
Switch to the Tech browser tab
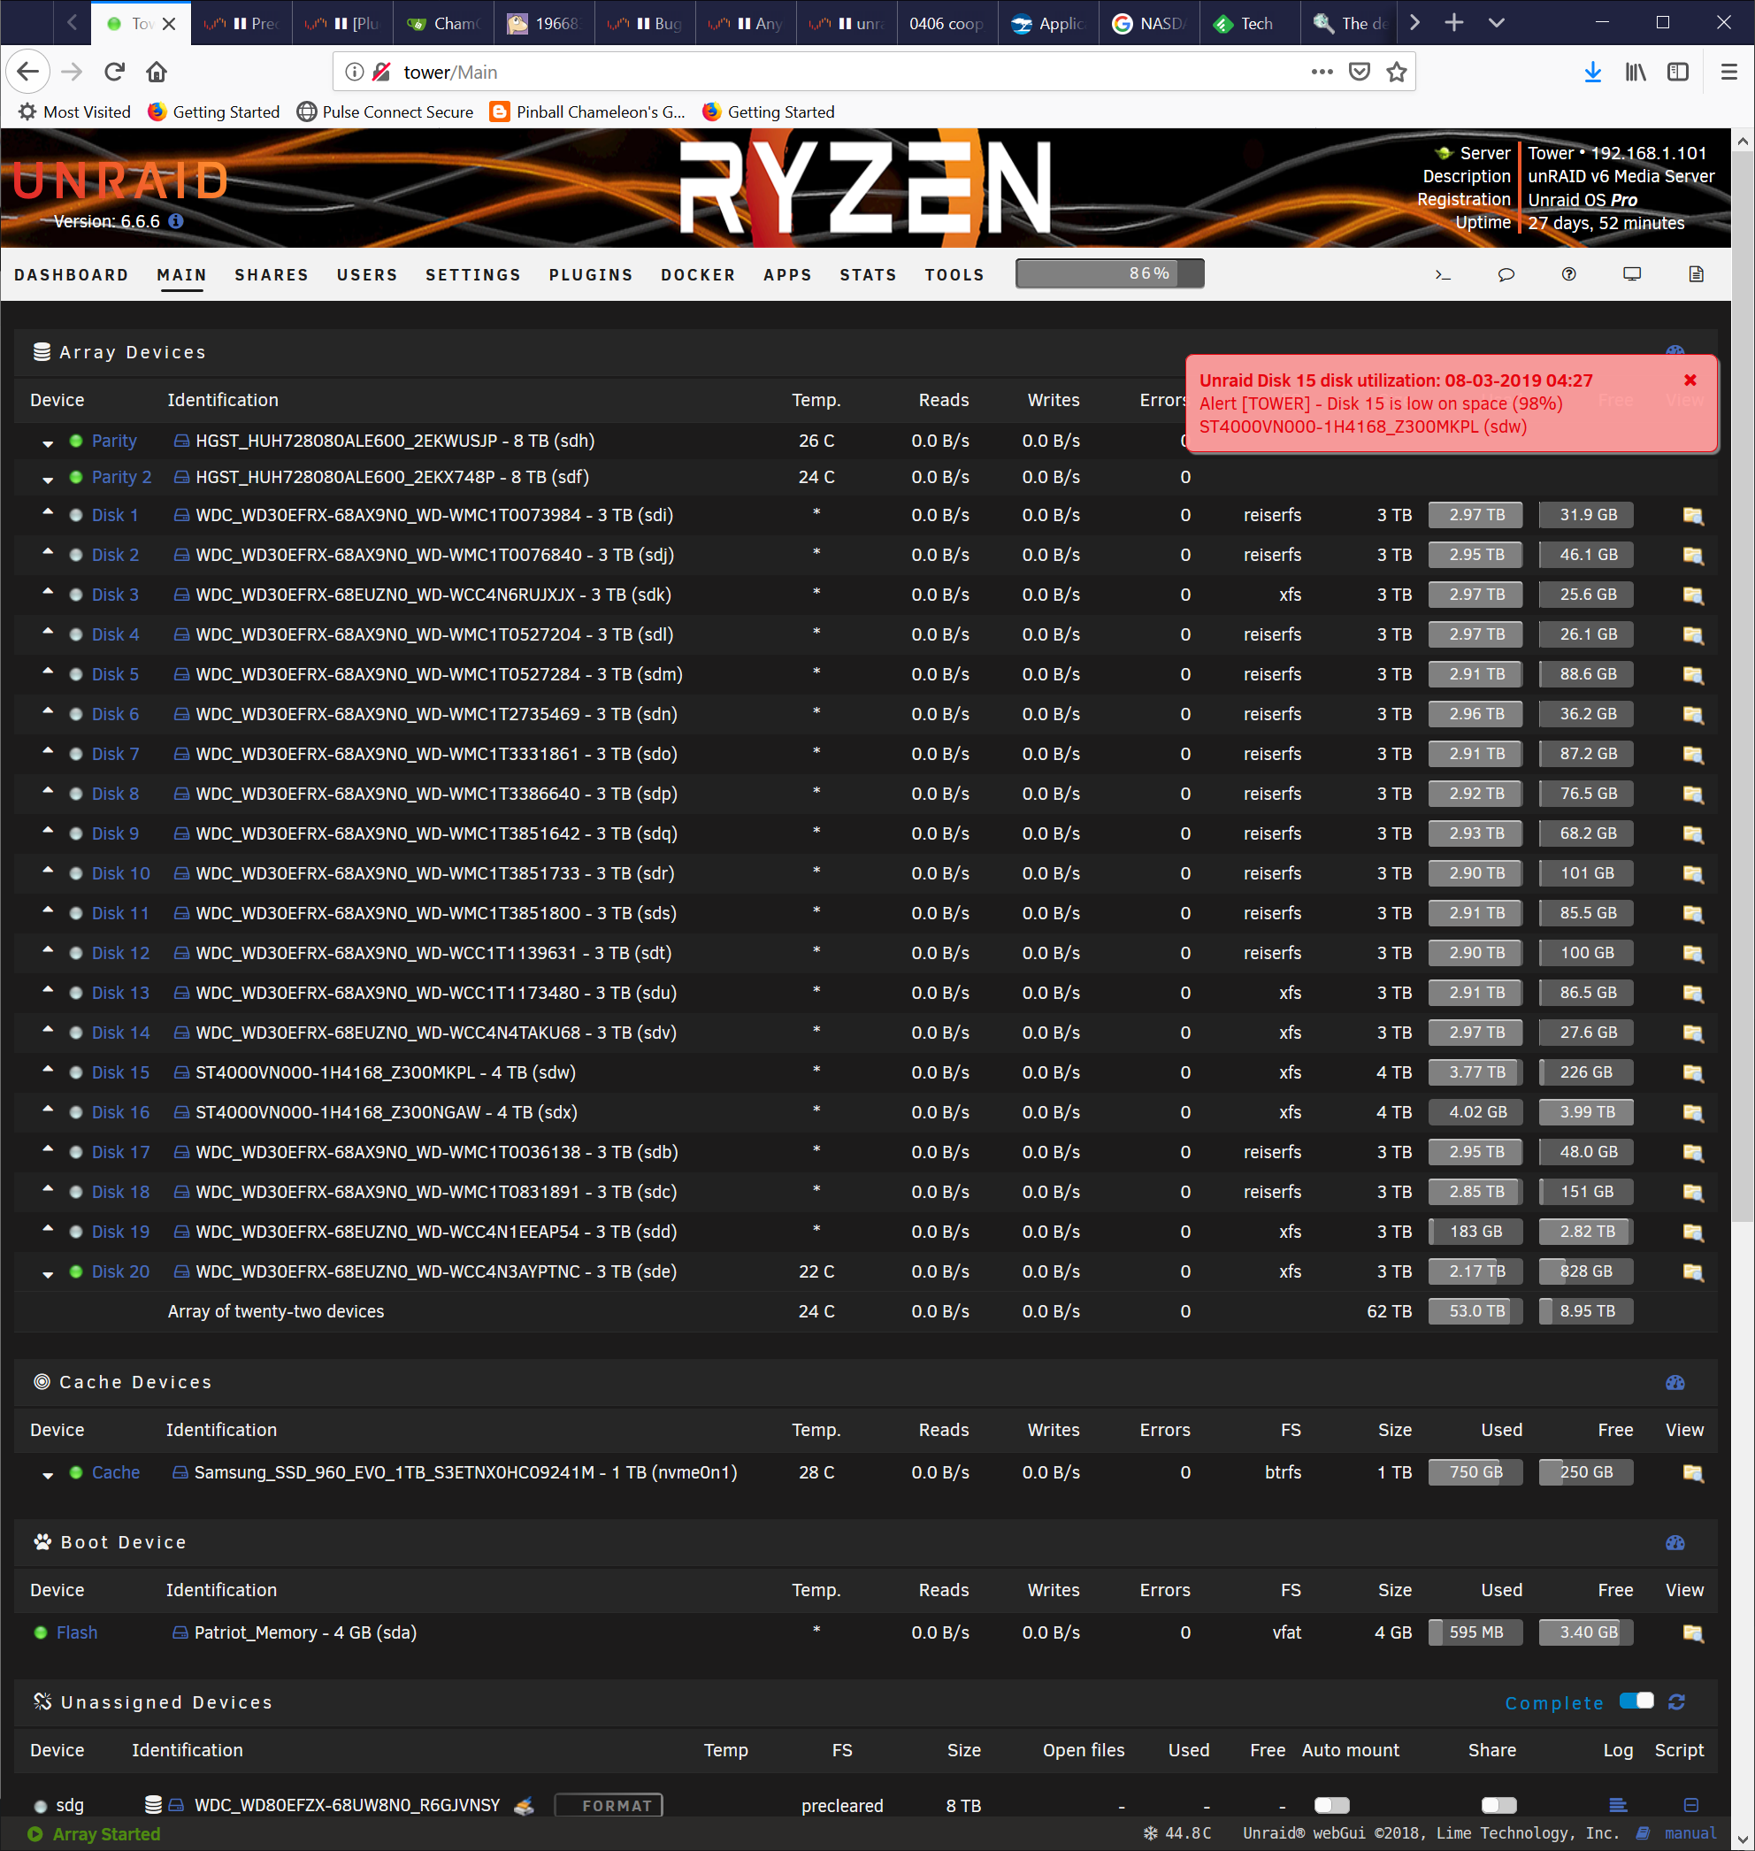tap(1249, 23)
